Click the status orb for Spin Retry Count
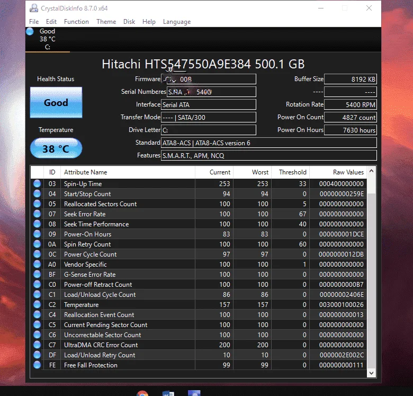413x396 pixels. tap(37, 244)
